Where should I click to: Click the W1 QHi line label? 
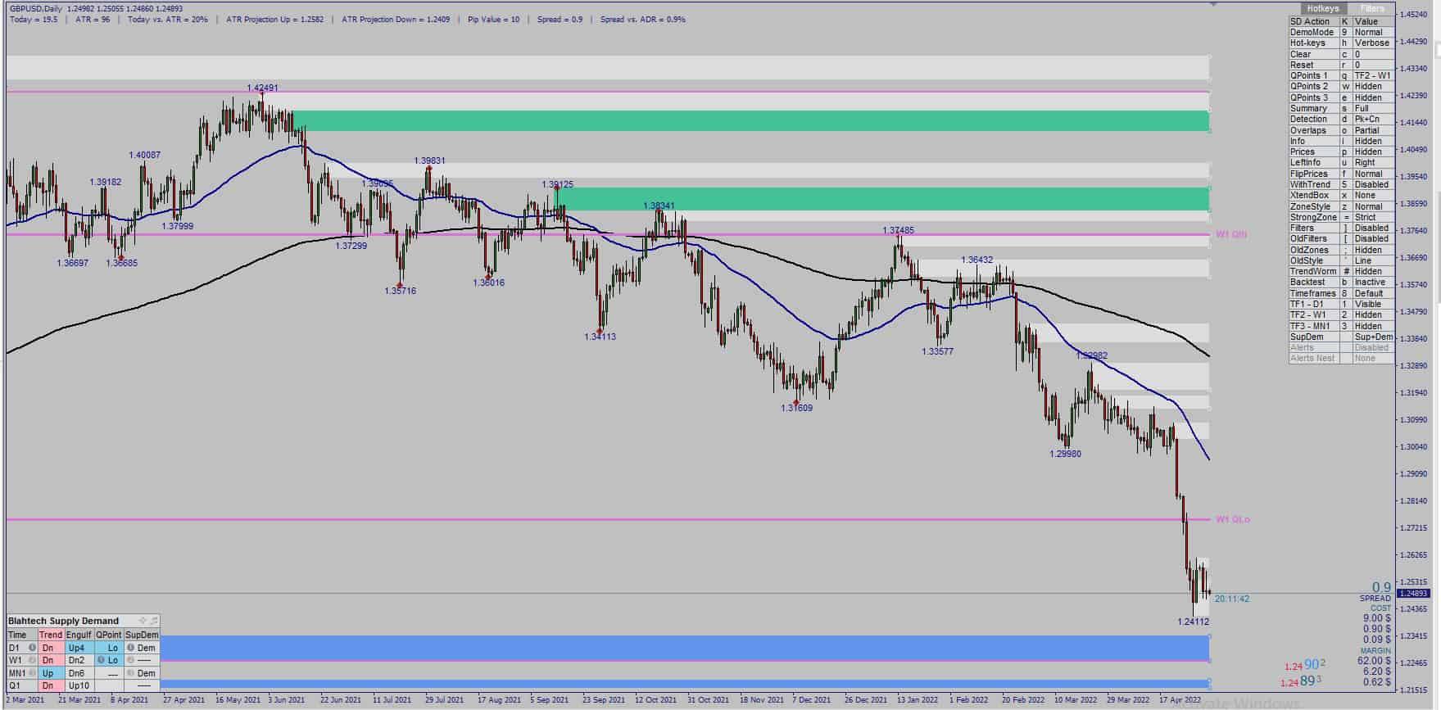pyautogui.click(x=1231, y=234)
